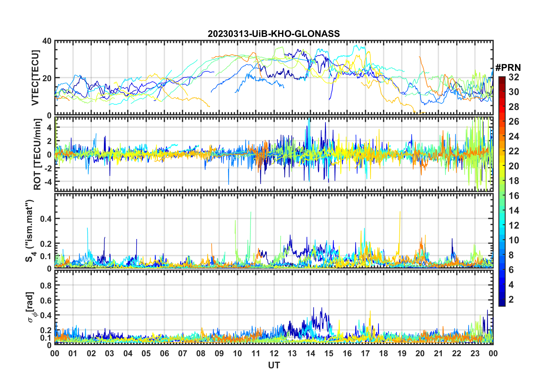
Task: Click the UT axis hour label 09
Action: (x=219, y=353)
